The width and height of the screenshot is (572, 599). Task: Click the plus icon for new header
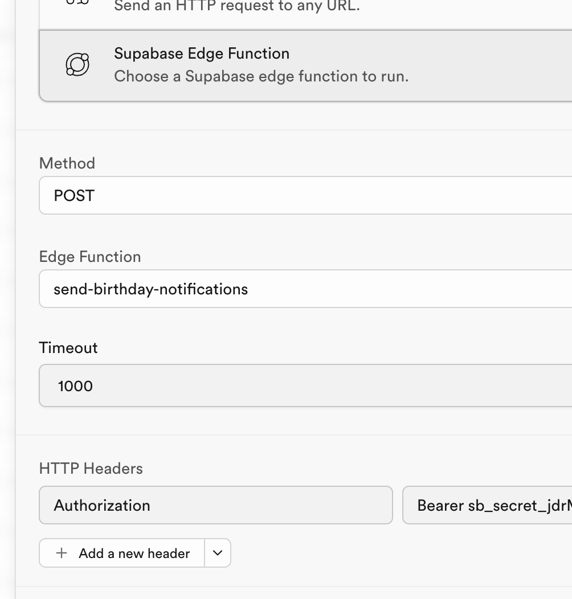point(62,553)
